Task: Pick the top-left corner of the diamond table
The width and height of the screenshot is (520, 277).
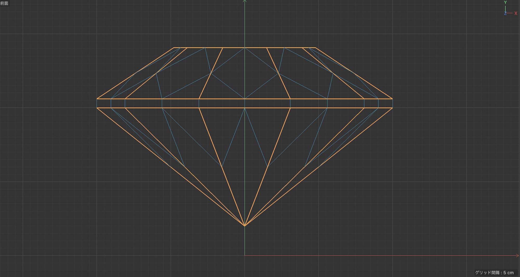Action: [x=174, y=48]
